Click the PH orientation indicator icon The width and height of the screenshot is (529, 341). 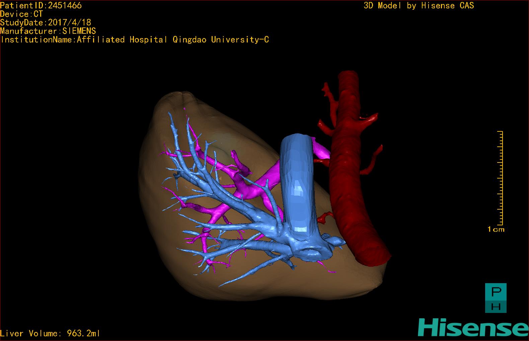tap(496, 298)
